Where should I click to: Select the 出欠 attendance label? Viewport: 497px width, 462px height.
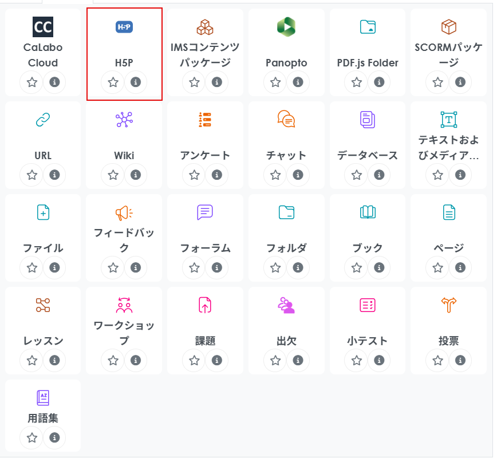pos(286,341)
